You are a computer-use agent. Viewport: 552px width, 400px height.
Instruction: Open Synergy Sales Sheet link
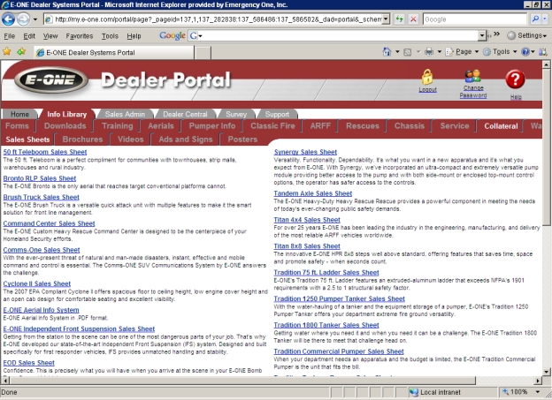[305, 152]
